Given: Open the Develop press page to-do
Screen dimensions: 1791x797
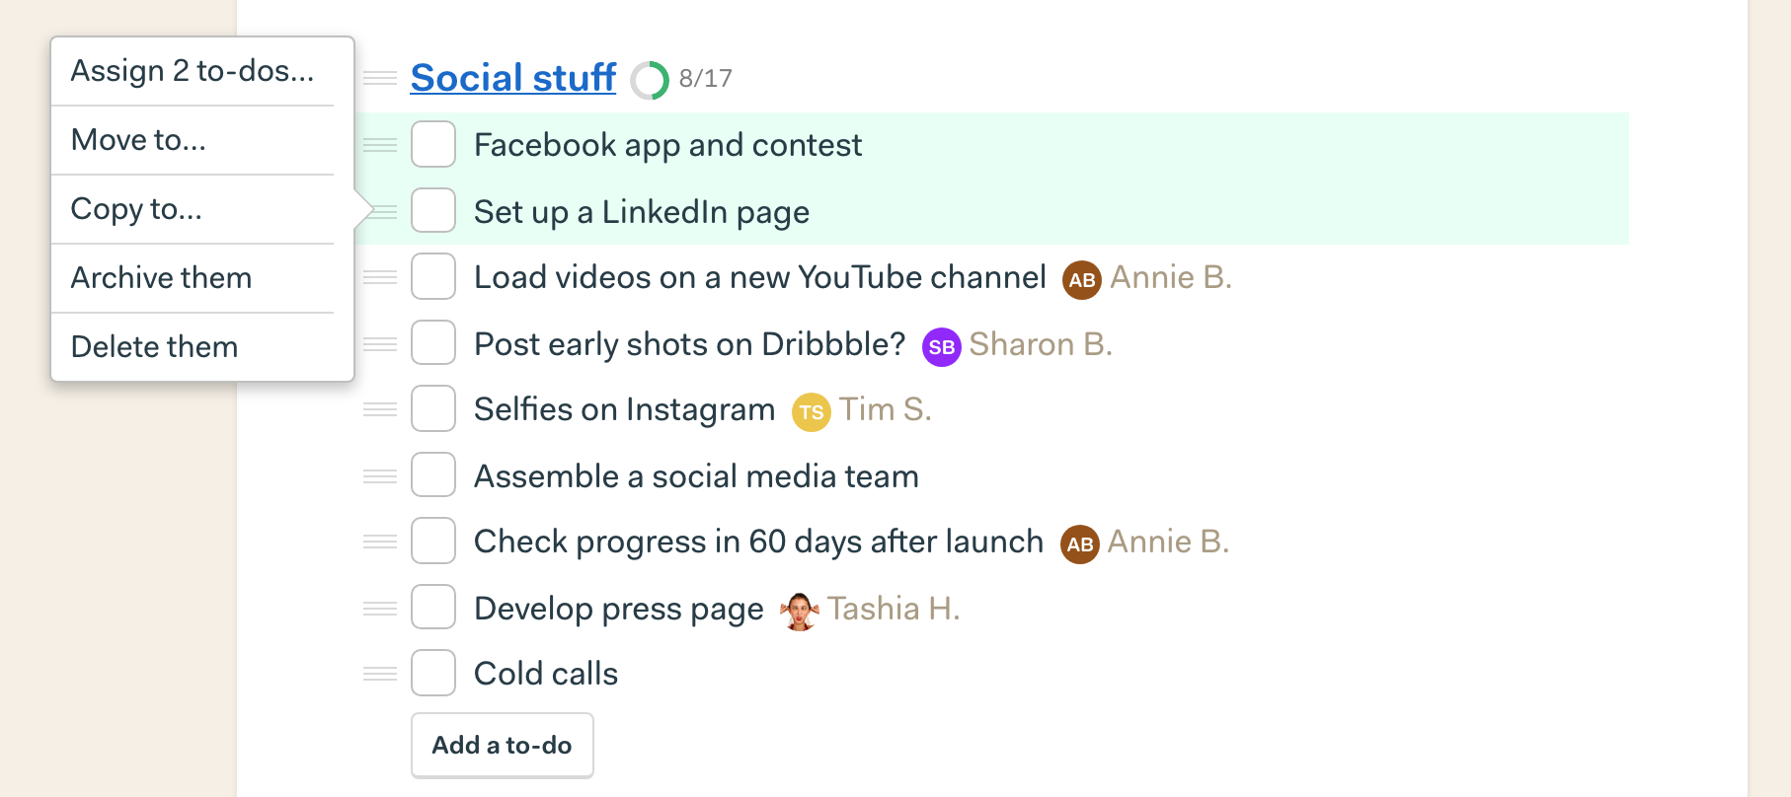Looking at the screenshot, I should coord(619,610).
